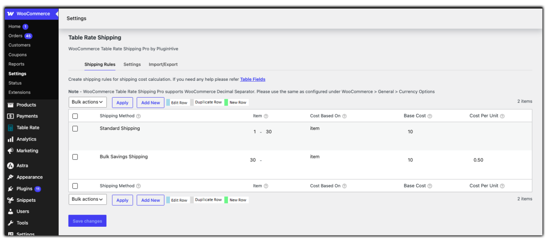Image resolution: width=548 pixels, height=242 pixels.
Task: Click help icon beside top Shipping Method header
Action: (138, 116)
